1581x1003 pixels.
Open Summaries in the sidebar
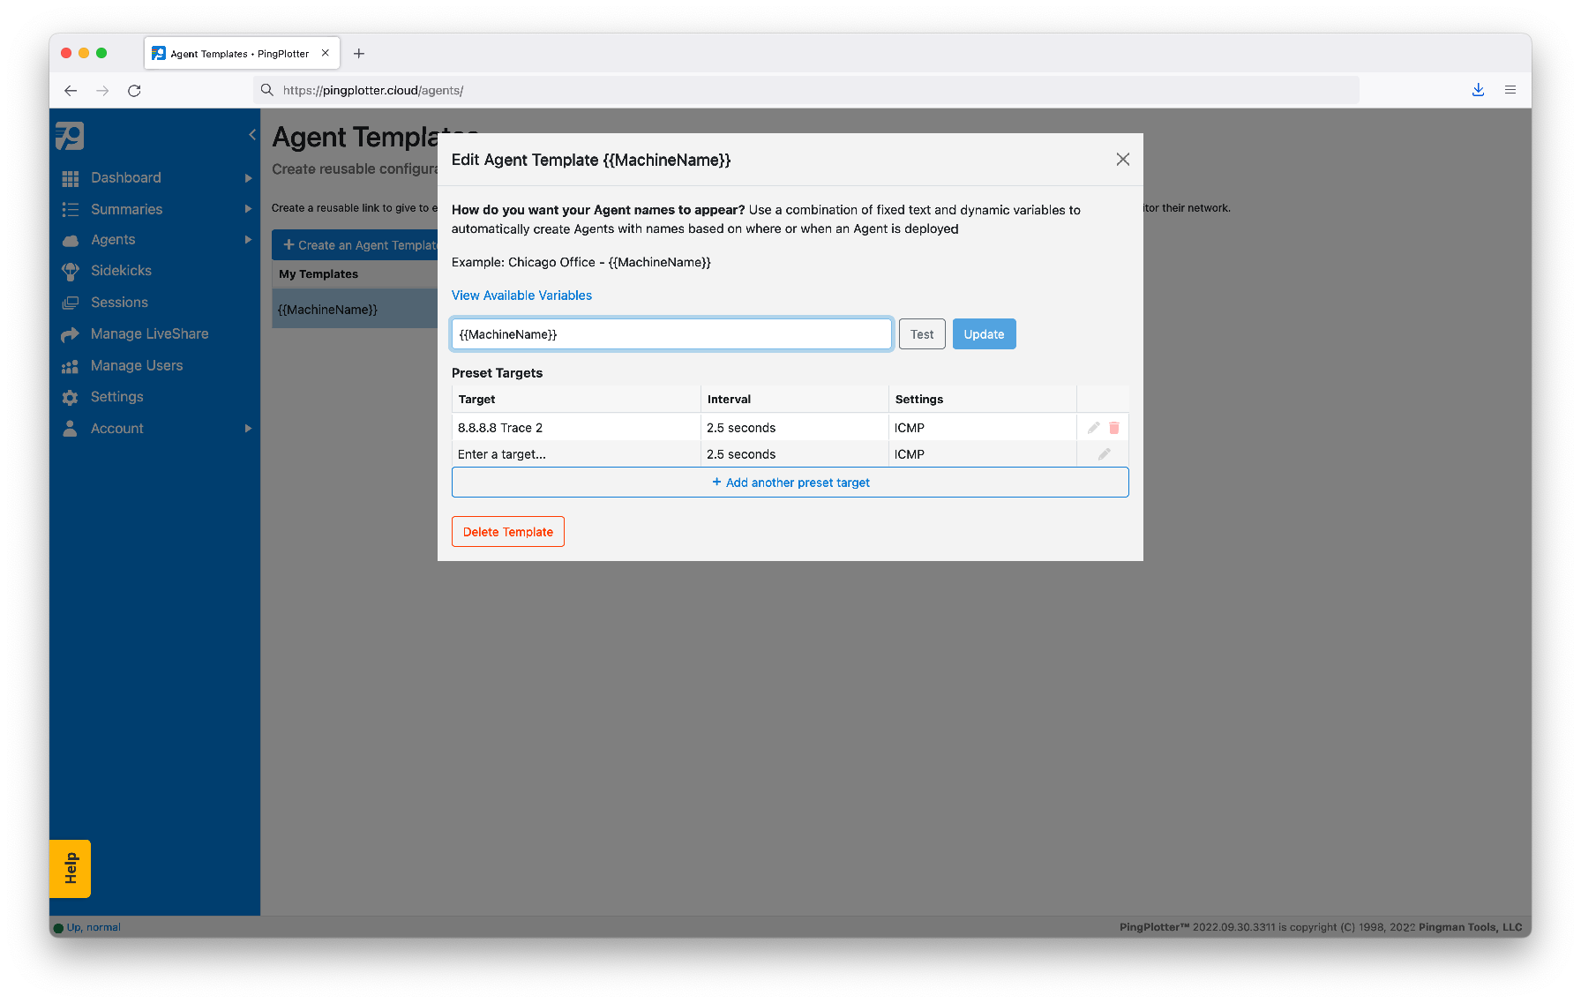point(126,209)
